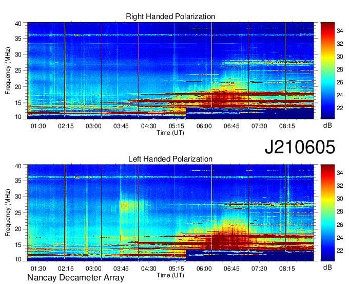Pick the 01:30 time tick on Left Handed plot
This screenshot has height=284, width=349.
tap(38, 269)
